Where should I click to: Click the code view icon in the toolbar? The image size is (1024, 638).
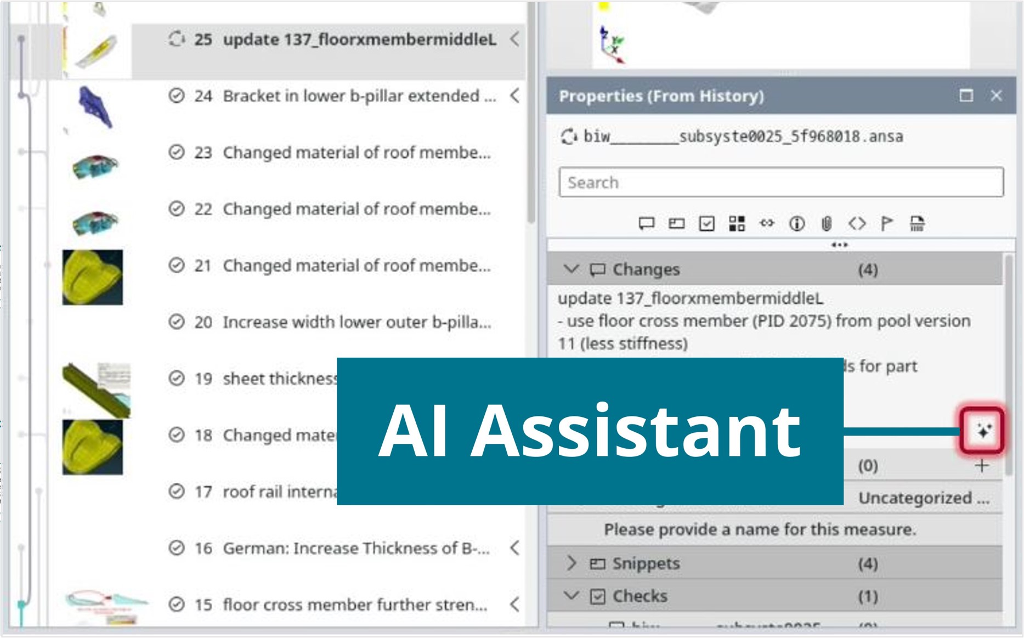858,224
